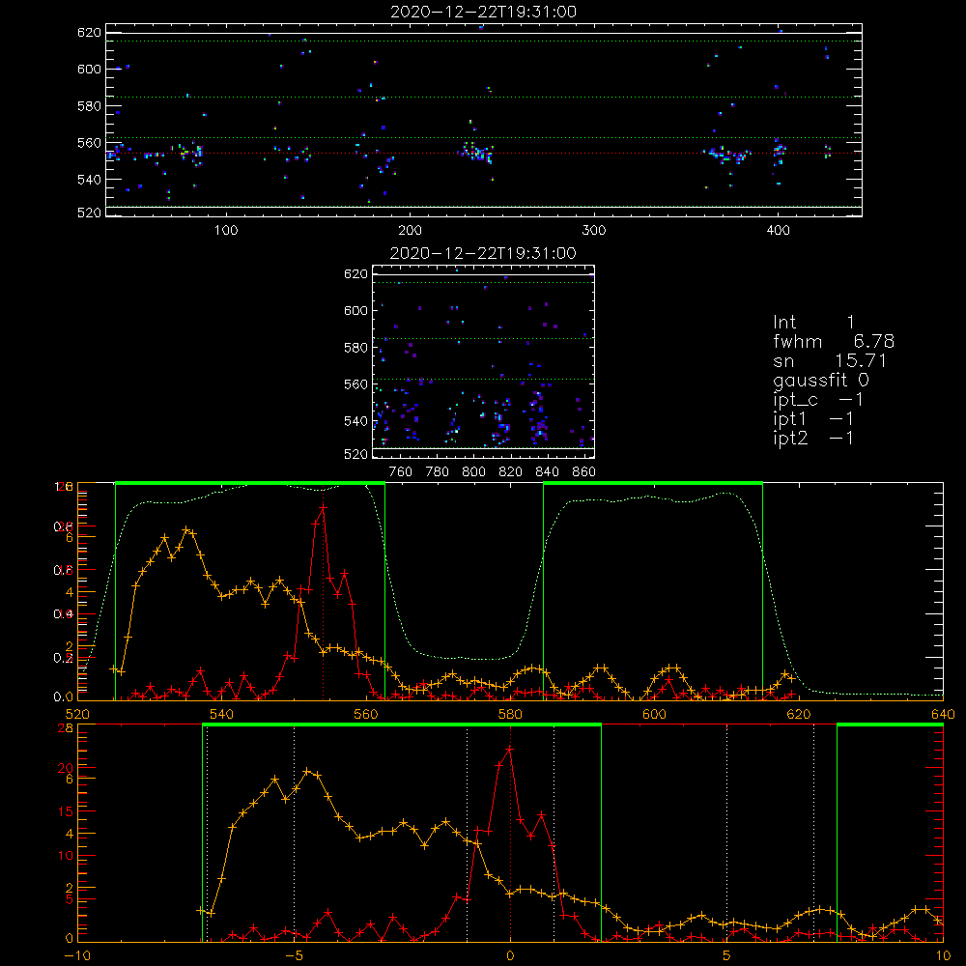Image resolution: width=966 pixels, height=966 pixels.
Task: Click x-axis label 640 on profile plot
Action: point(943,714)
